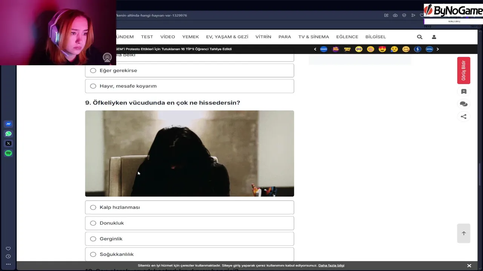Select the 'Soğukkanlılık' radio option
Image resolution: width=483 pixels, height=271 pixels.
(189, 254)
